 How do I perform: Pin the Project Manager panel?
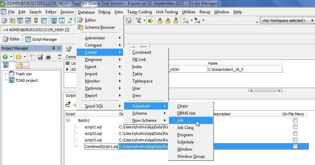pyautogui.click(x=53, y=48)
